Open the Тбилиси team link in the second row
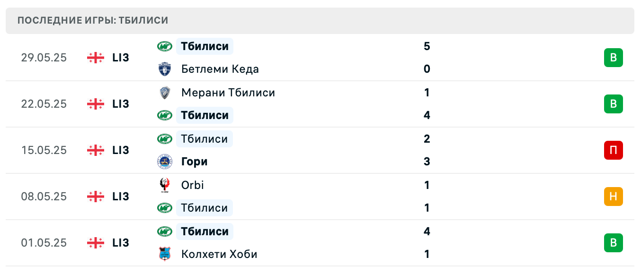 [205, 115]
